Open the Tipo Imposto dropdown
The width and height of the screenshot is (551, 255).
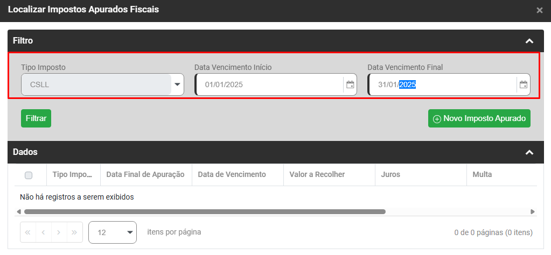click(177, 84)
